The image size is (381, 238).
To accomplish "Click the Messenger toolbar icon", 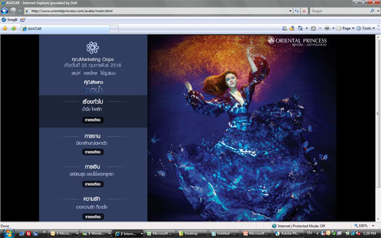I will click(292, 29).
